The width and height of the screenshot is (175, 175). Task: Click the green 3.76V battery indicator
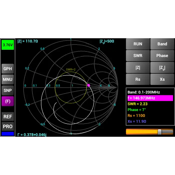7,45
